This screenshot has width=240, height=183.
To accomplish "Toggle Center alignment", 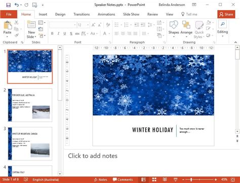I will point(123,33).
